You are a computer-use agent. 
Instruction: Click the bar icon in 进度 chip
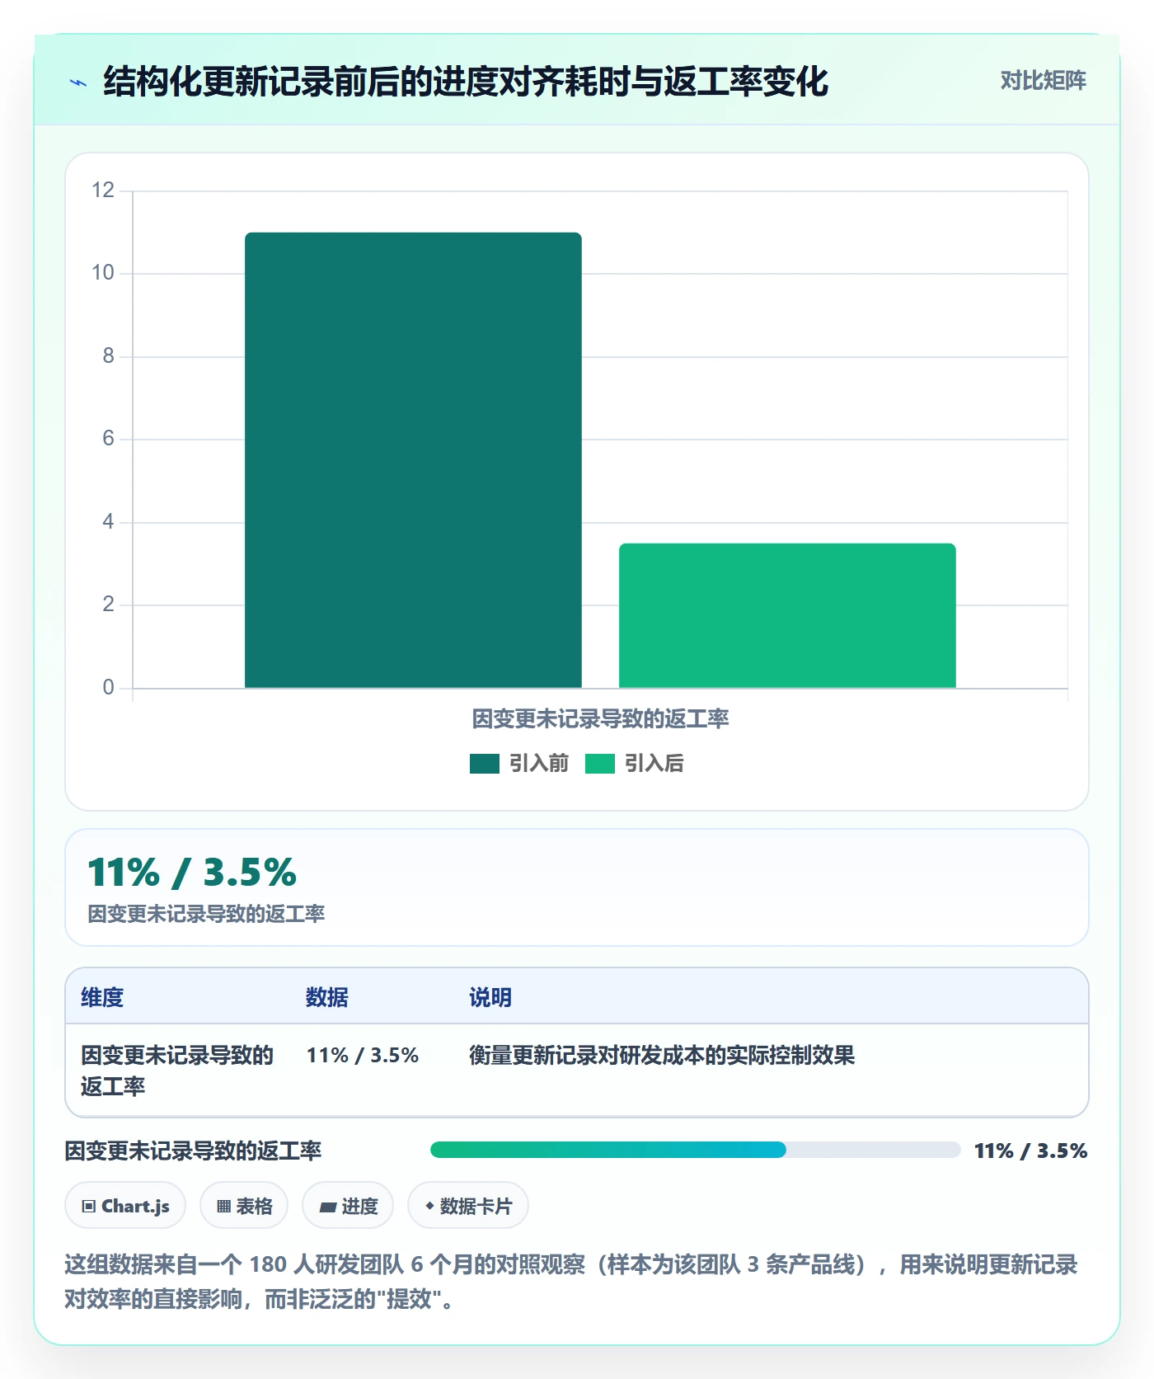(x=327, y=1207)
